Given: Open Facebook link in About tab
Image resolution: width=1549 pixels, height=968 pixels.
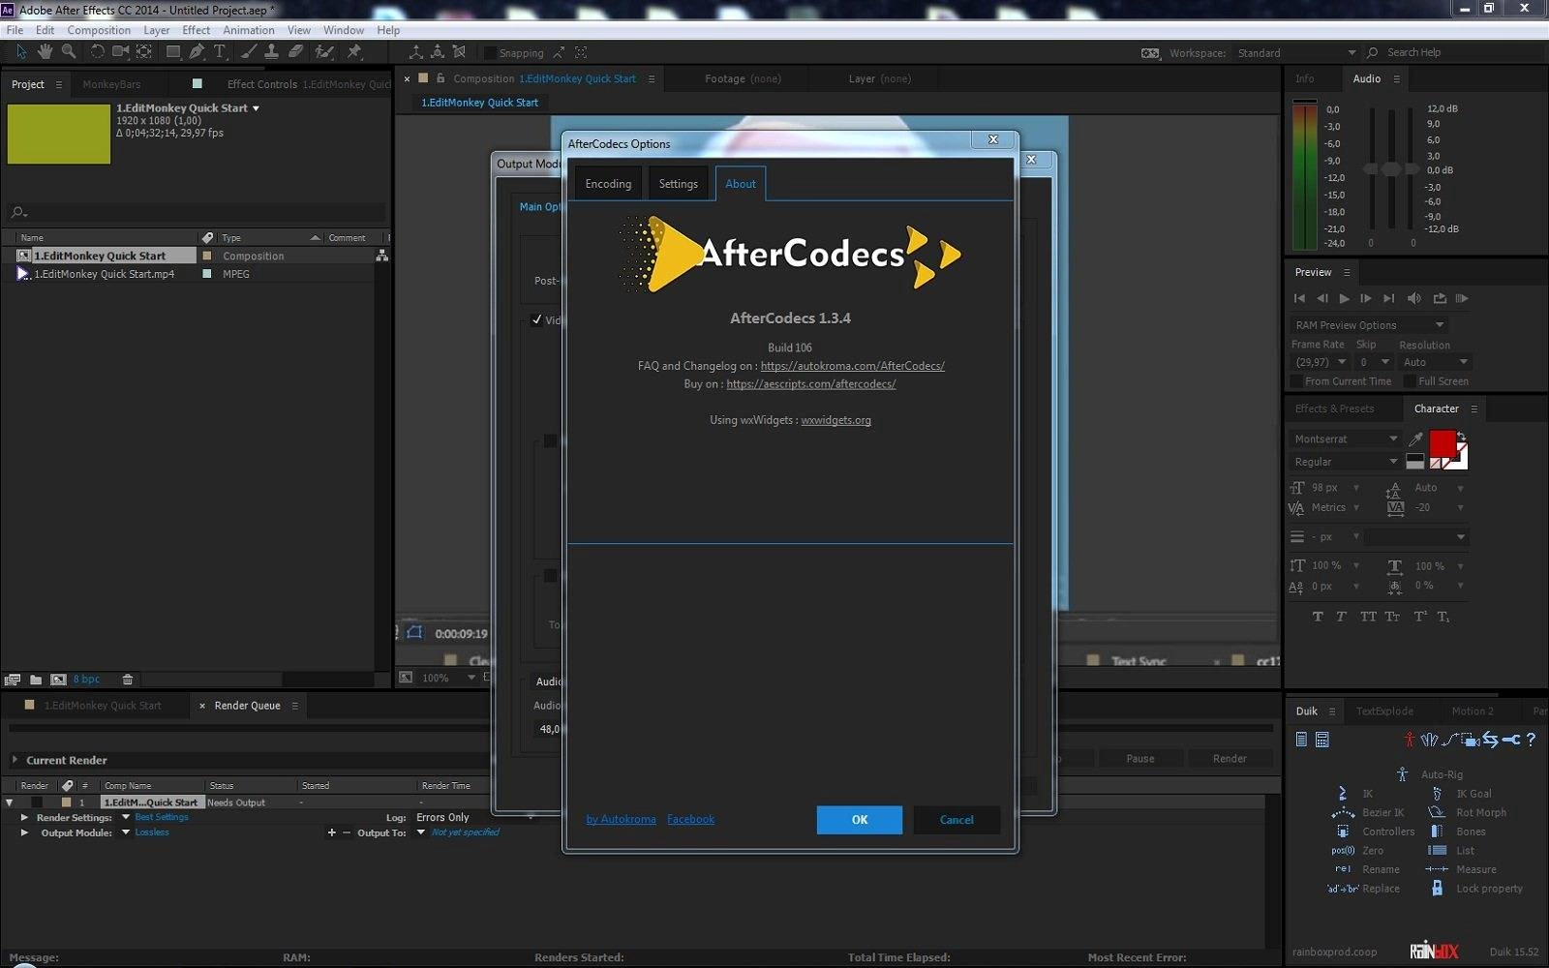Looking at the screenshot, I should click(690, 819).
